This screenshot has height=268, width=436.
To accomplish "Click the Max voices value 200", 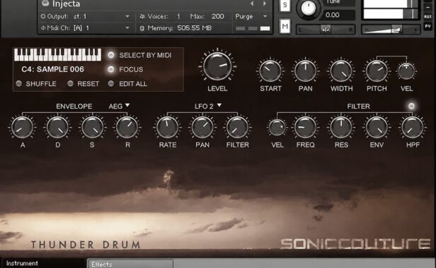I will [x=217, y=16].
